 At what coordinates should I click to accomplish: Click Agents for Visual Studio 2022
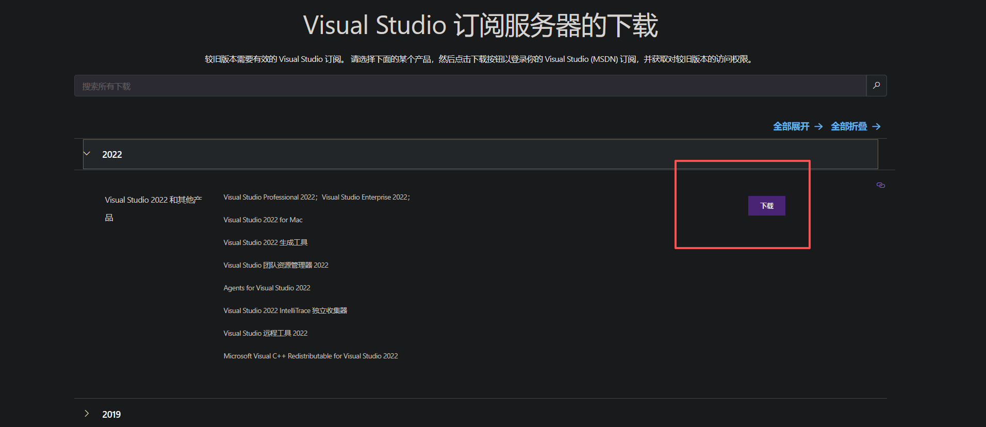pyautogui.click(x=267, y=288)
